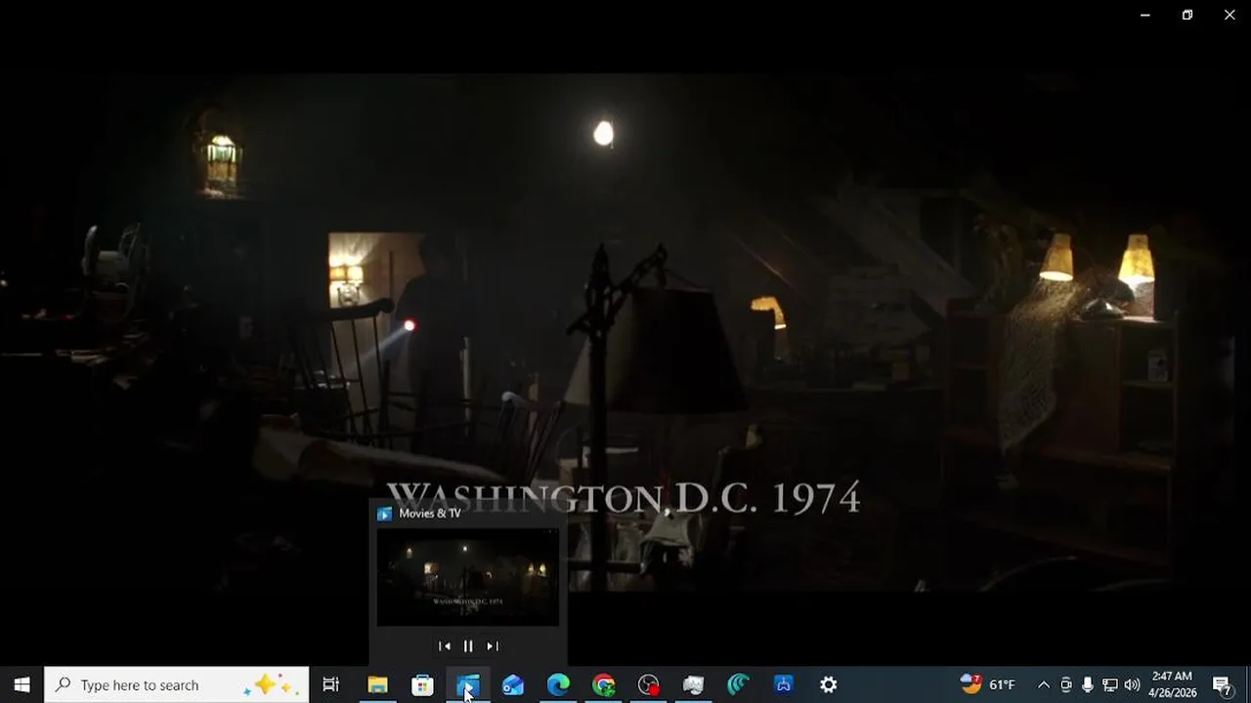Open the notification center with 7 alerts
Viewport: 1251px width, 703px height.
pyautogui.click(x=1222, y=684)
